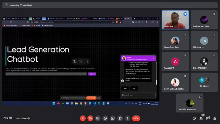Switch to the first Gmail Inbox tab
This screenshot has height=124, width=220.
[x=16, y=19]
